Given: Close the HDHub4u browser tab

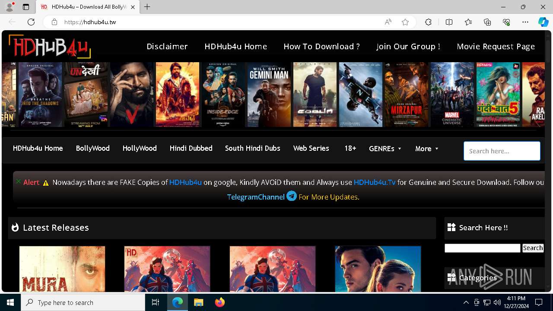Looking at the screenshot, I should 133,7.
